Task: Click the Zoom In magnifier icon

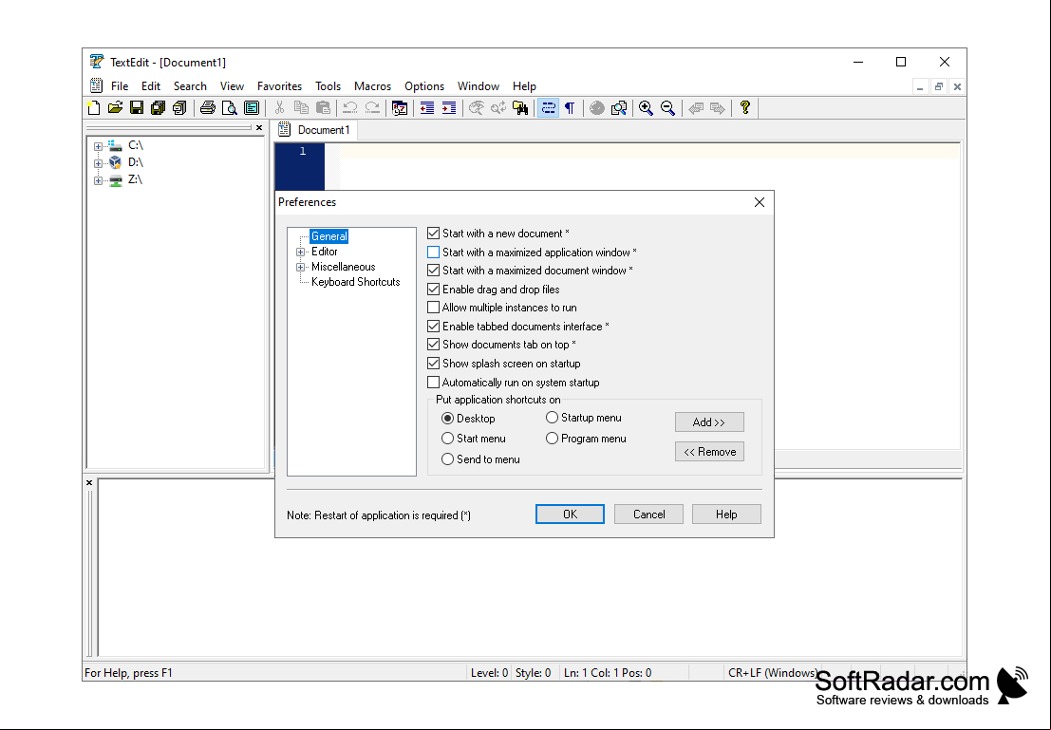Action: click(647, 108)
